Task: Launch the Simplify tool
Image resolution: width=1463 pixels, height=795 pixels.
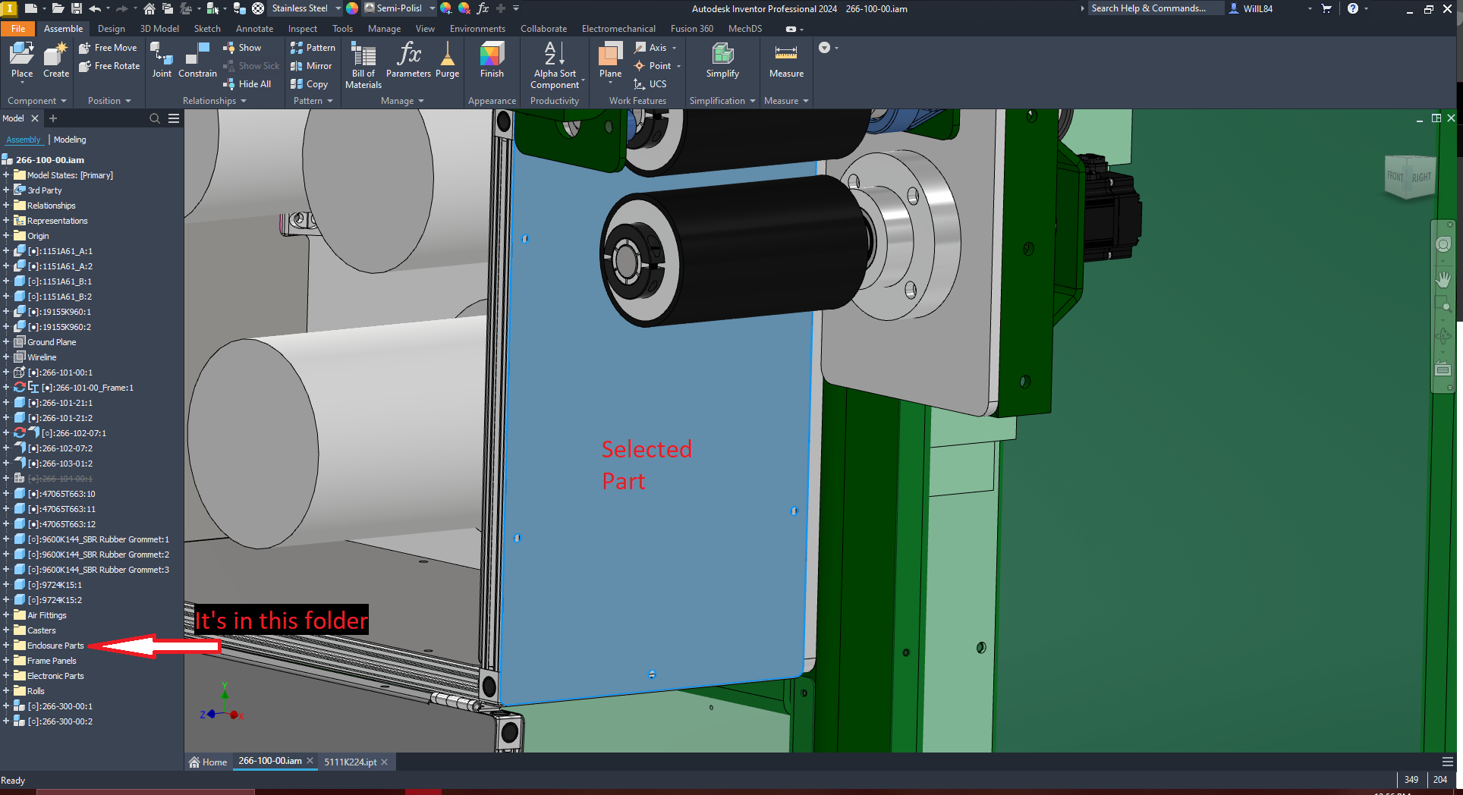Action: pyautogui.click(x=722, y=61)
